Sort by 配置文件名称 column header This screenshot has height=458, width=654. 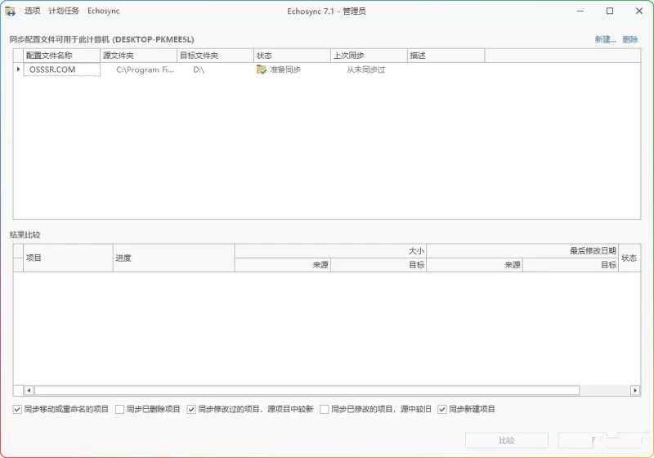62,56
